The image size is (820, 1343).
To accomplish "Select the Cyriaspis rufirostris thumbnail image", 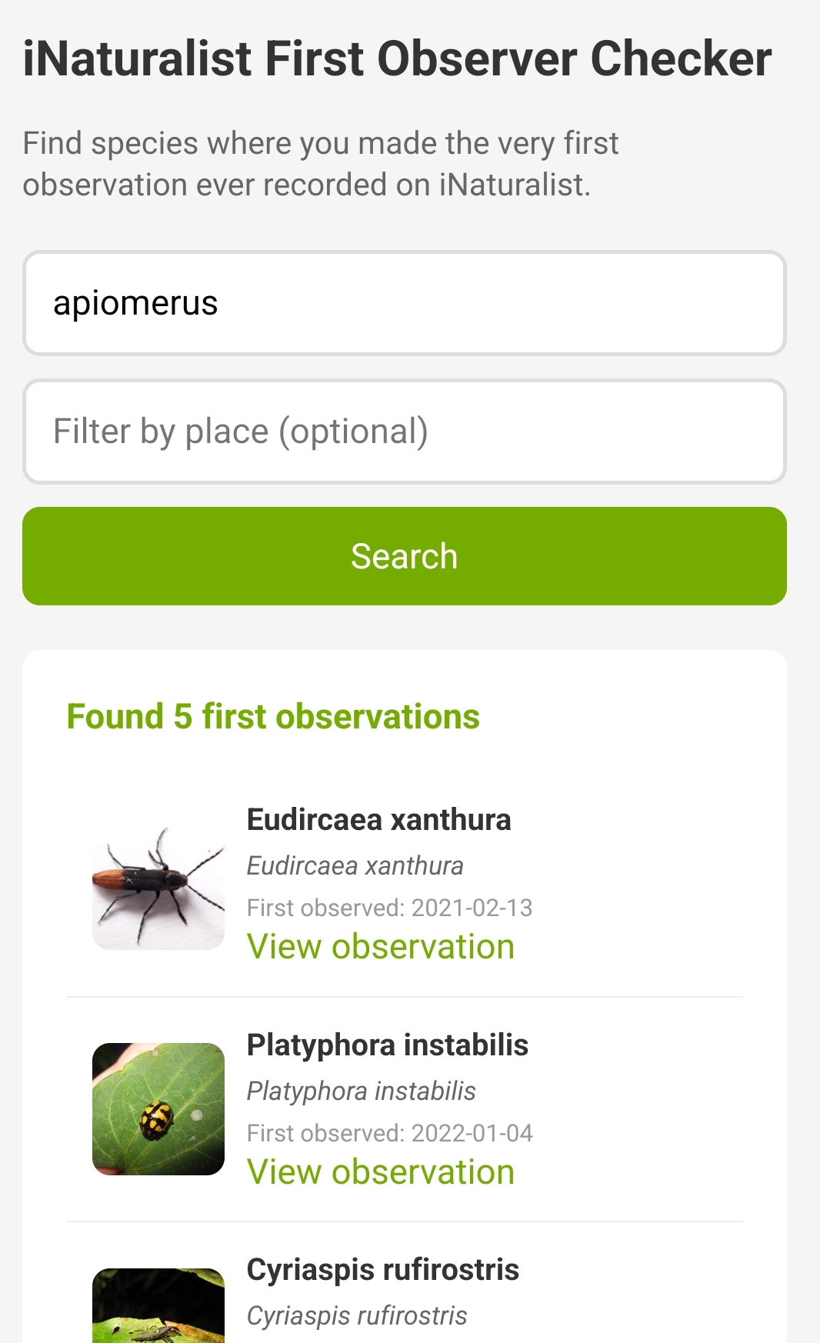I will click(158, 1306).
